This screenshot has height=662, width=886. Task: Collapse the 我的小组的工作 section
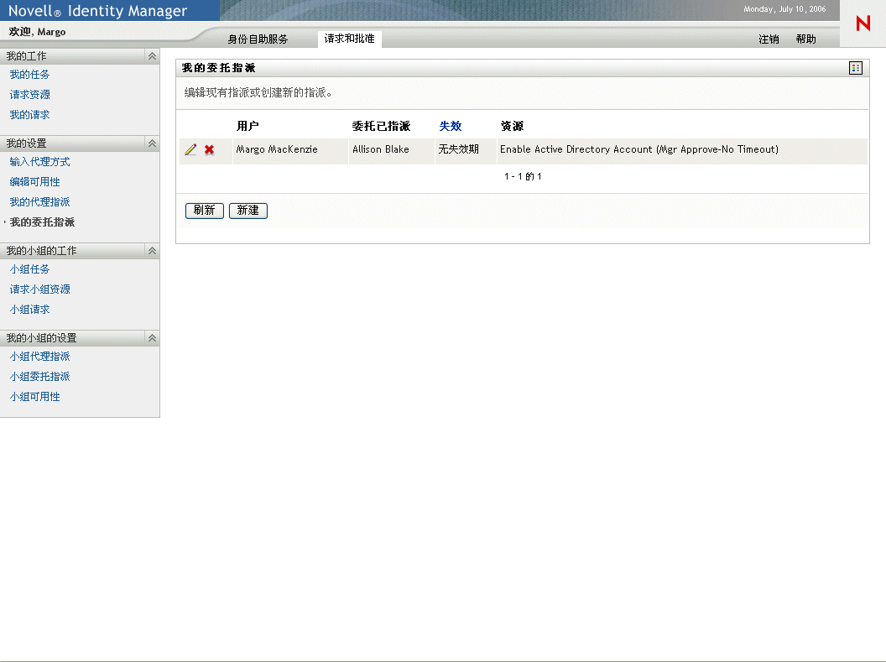point(152,251)
